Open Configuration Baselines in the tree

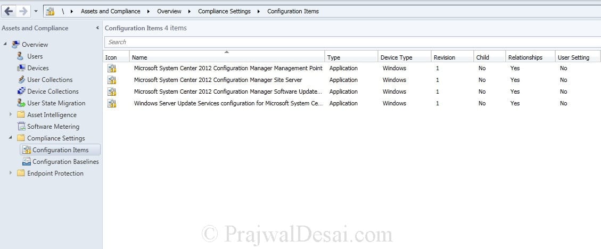point(65,162)
